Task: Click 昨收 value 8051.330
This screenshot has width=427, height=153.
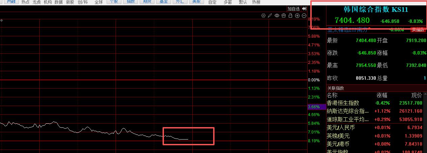Action: 366,78
